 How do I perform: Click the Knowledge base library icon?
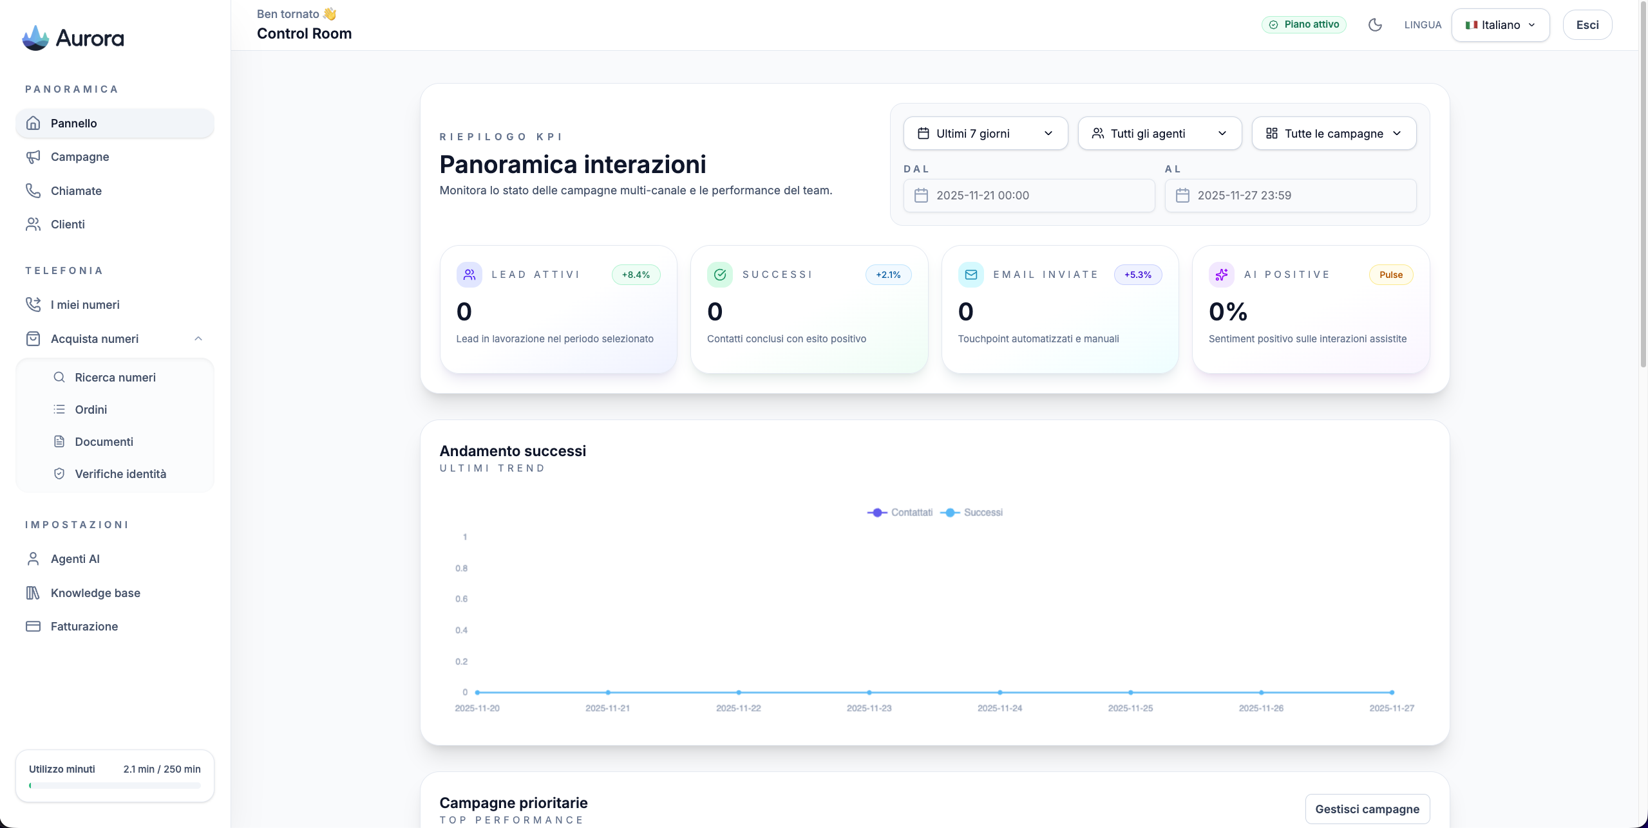click(x=33, y=593)
